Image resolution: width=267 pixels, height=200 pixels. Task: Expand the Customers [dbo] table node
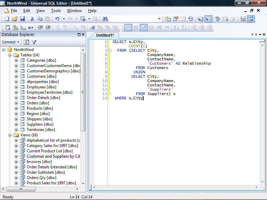pos(16,76)
